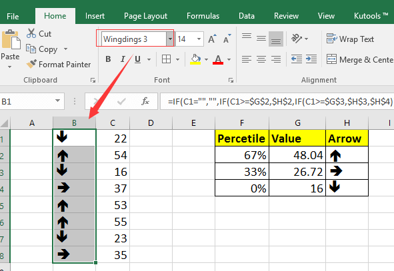Select cell F1 labeled Percetile
This screenshot has width=394, height=271.
click(242, 138)
